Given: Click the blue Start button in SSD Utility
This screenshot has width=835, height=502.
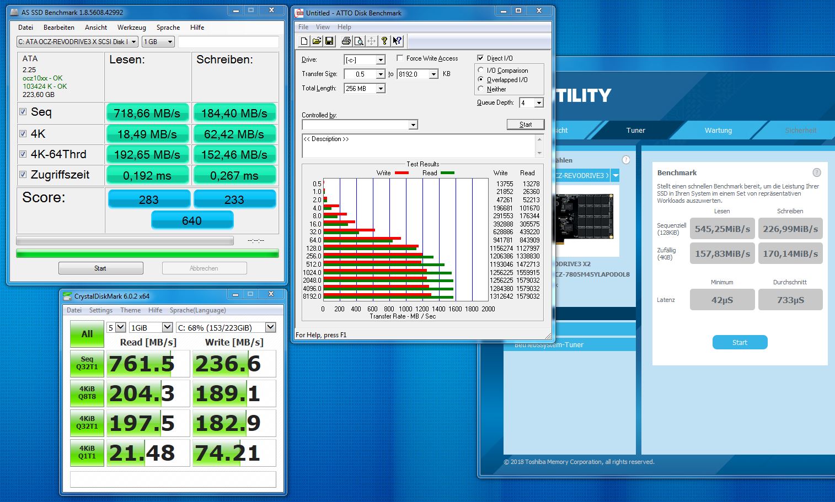Looking at the screenshot, I should 740,342.
